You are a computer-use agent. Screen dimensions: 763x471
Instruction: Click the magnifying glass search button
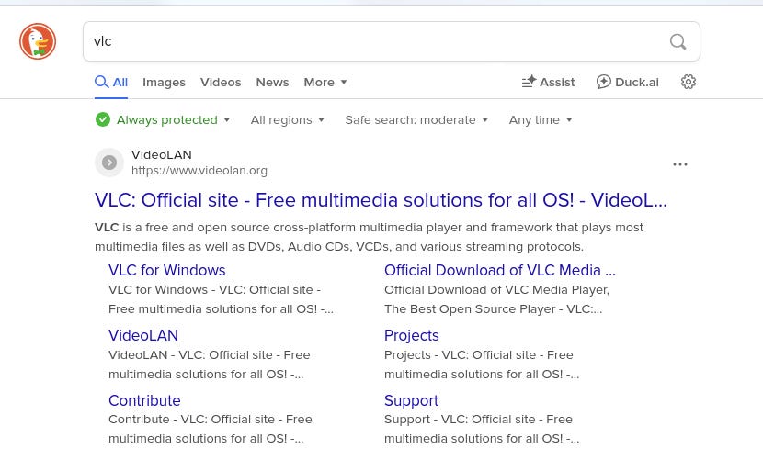pyautogui.click(x=678, y=42)
